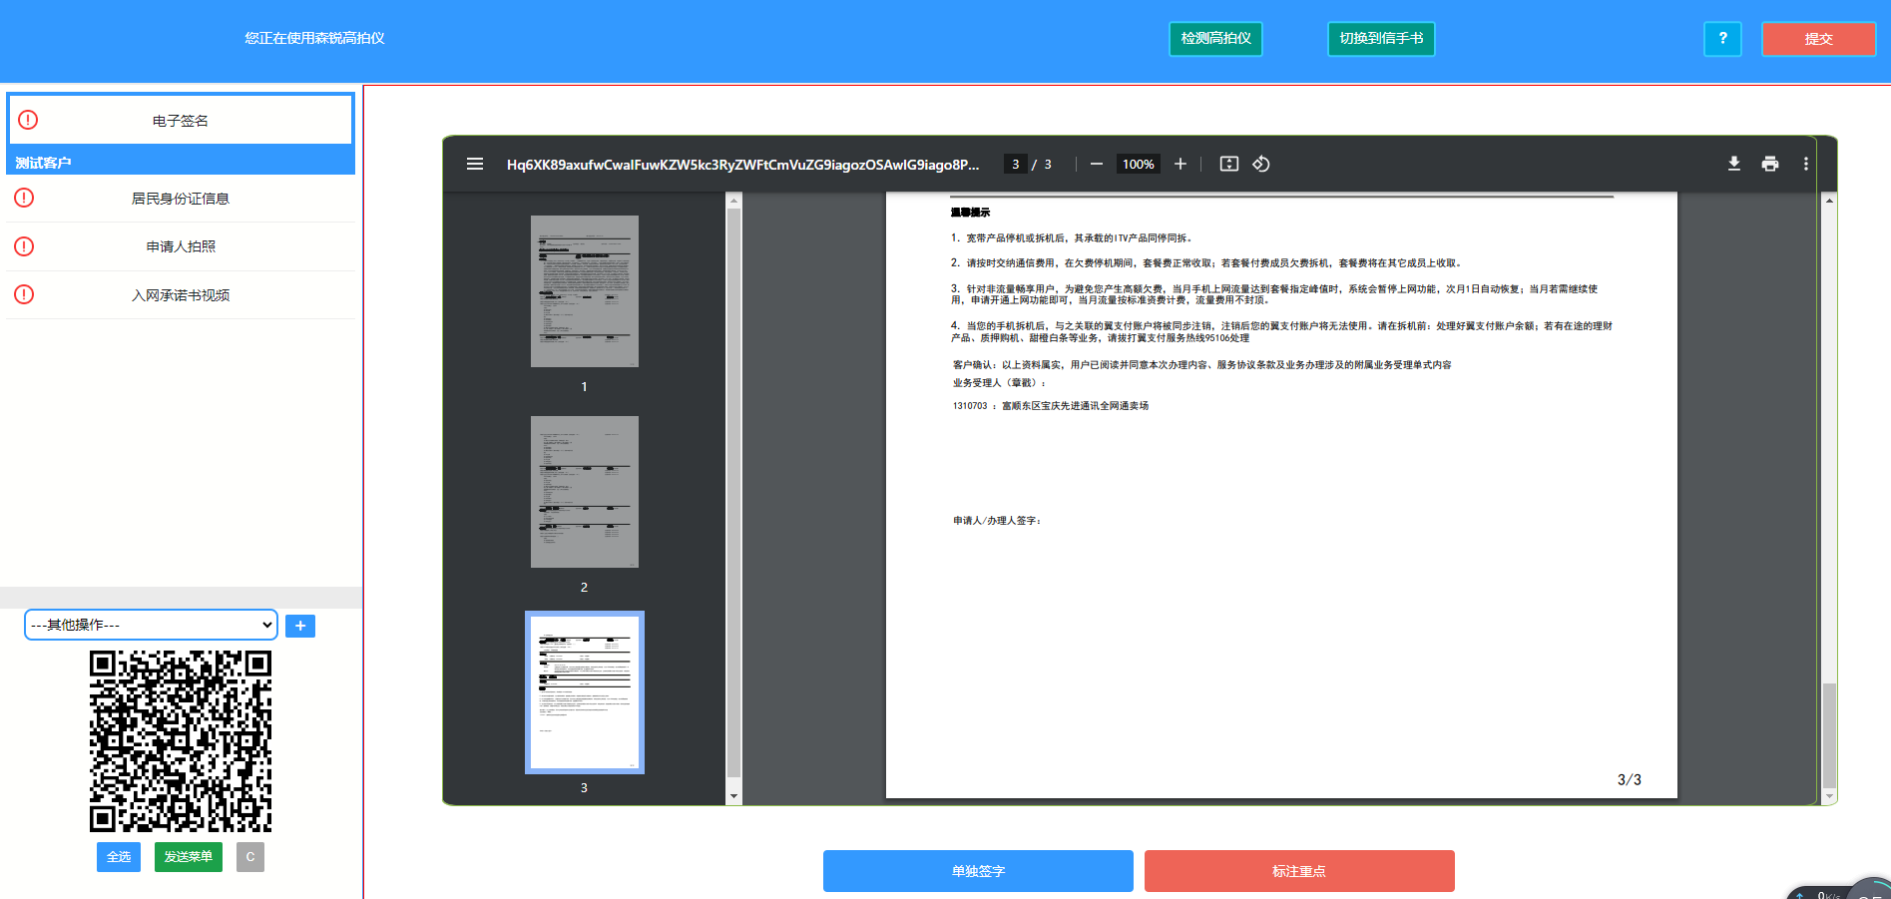Click the 切换到信手书 button
Screen dimensions: 1891x899
click(x=1381, y=39)
